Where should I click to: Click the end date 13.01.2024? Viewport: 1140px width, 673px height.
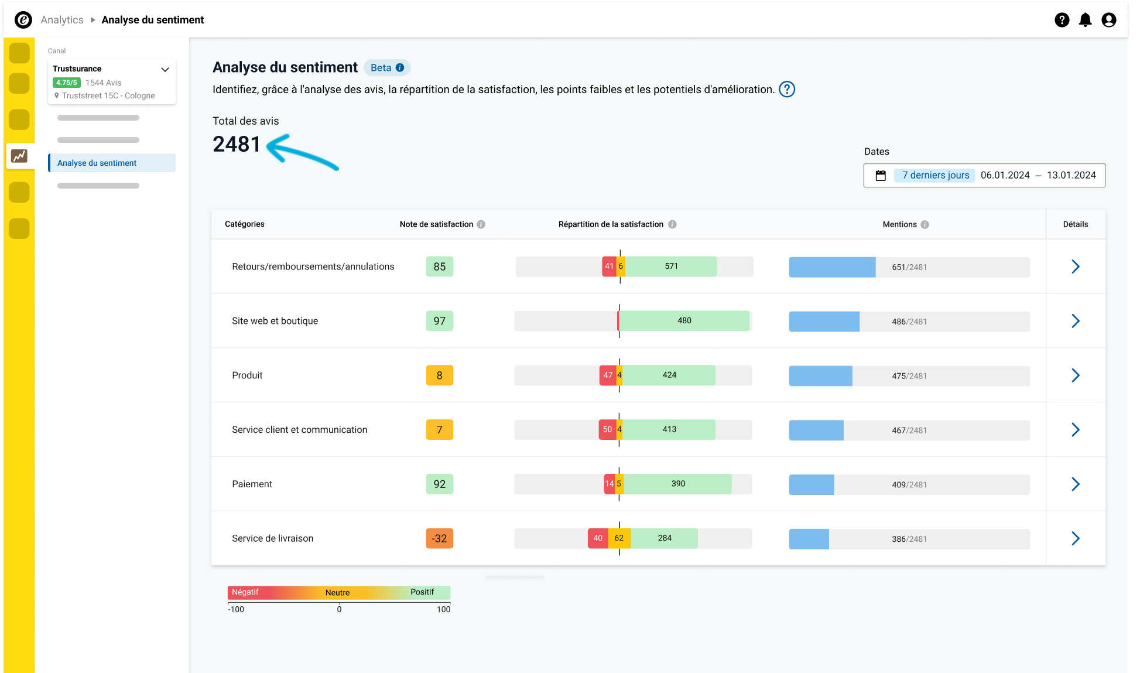point(1071,175)
